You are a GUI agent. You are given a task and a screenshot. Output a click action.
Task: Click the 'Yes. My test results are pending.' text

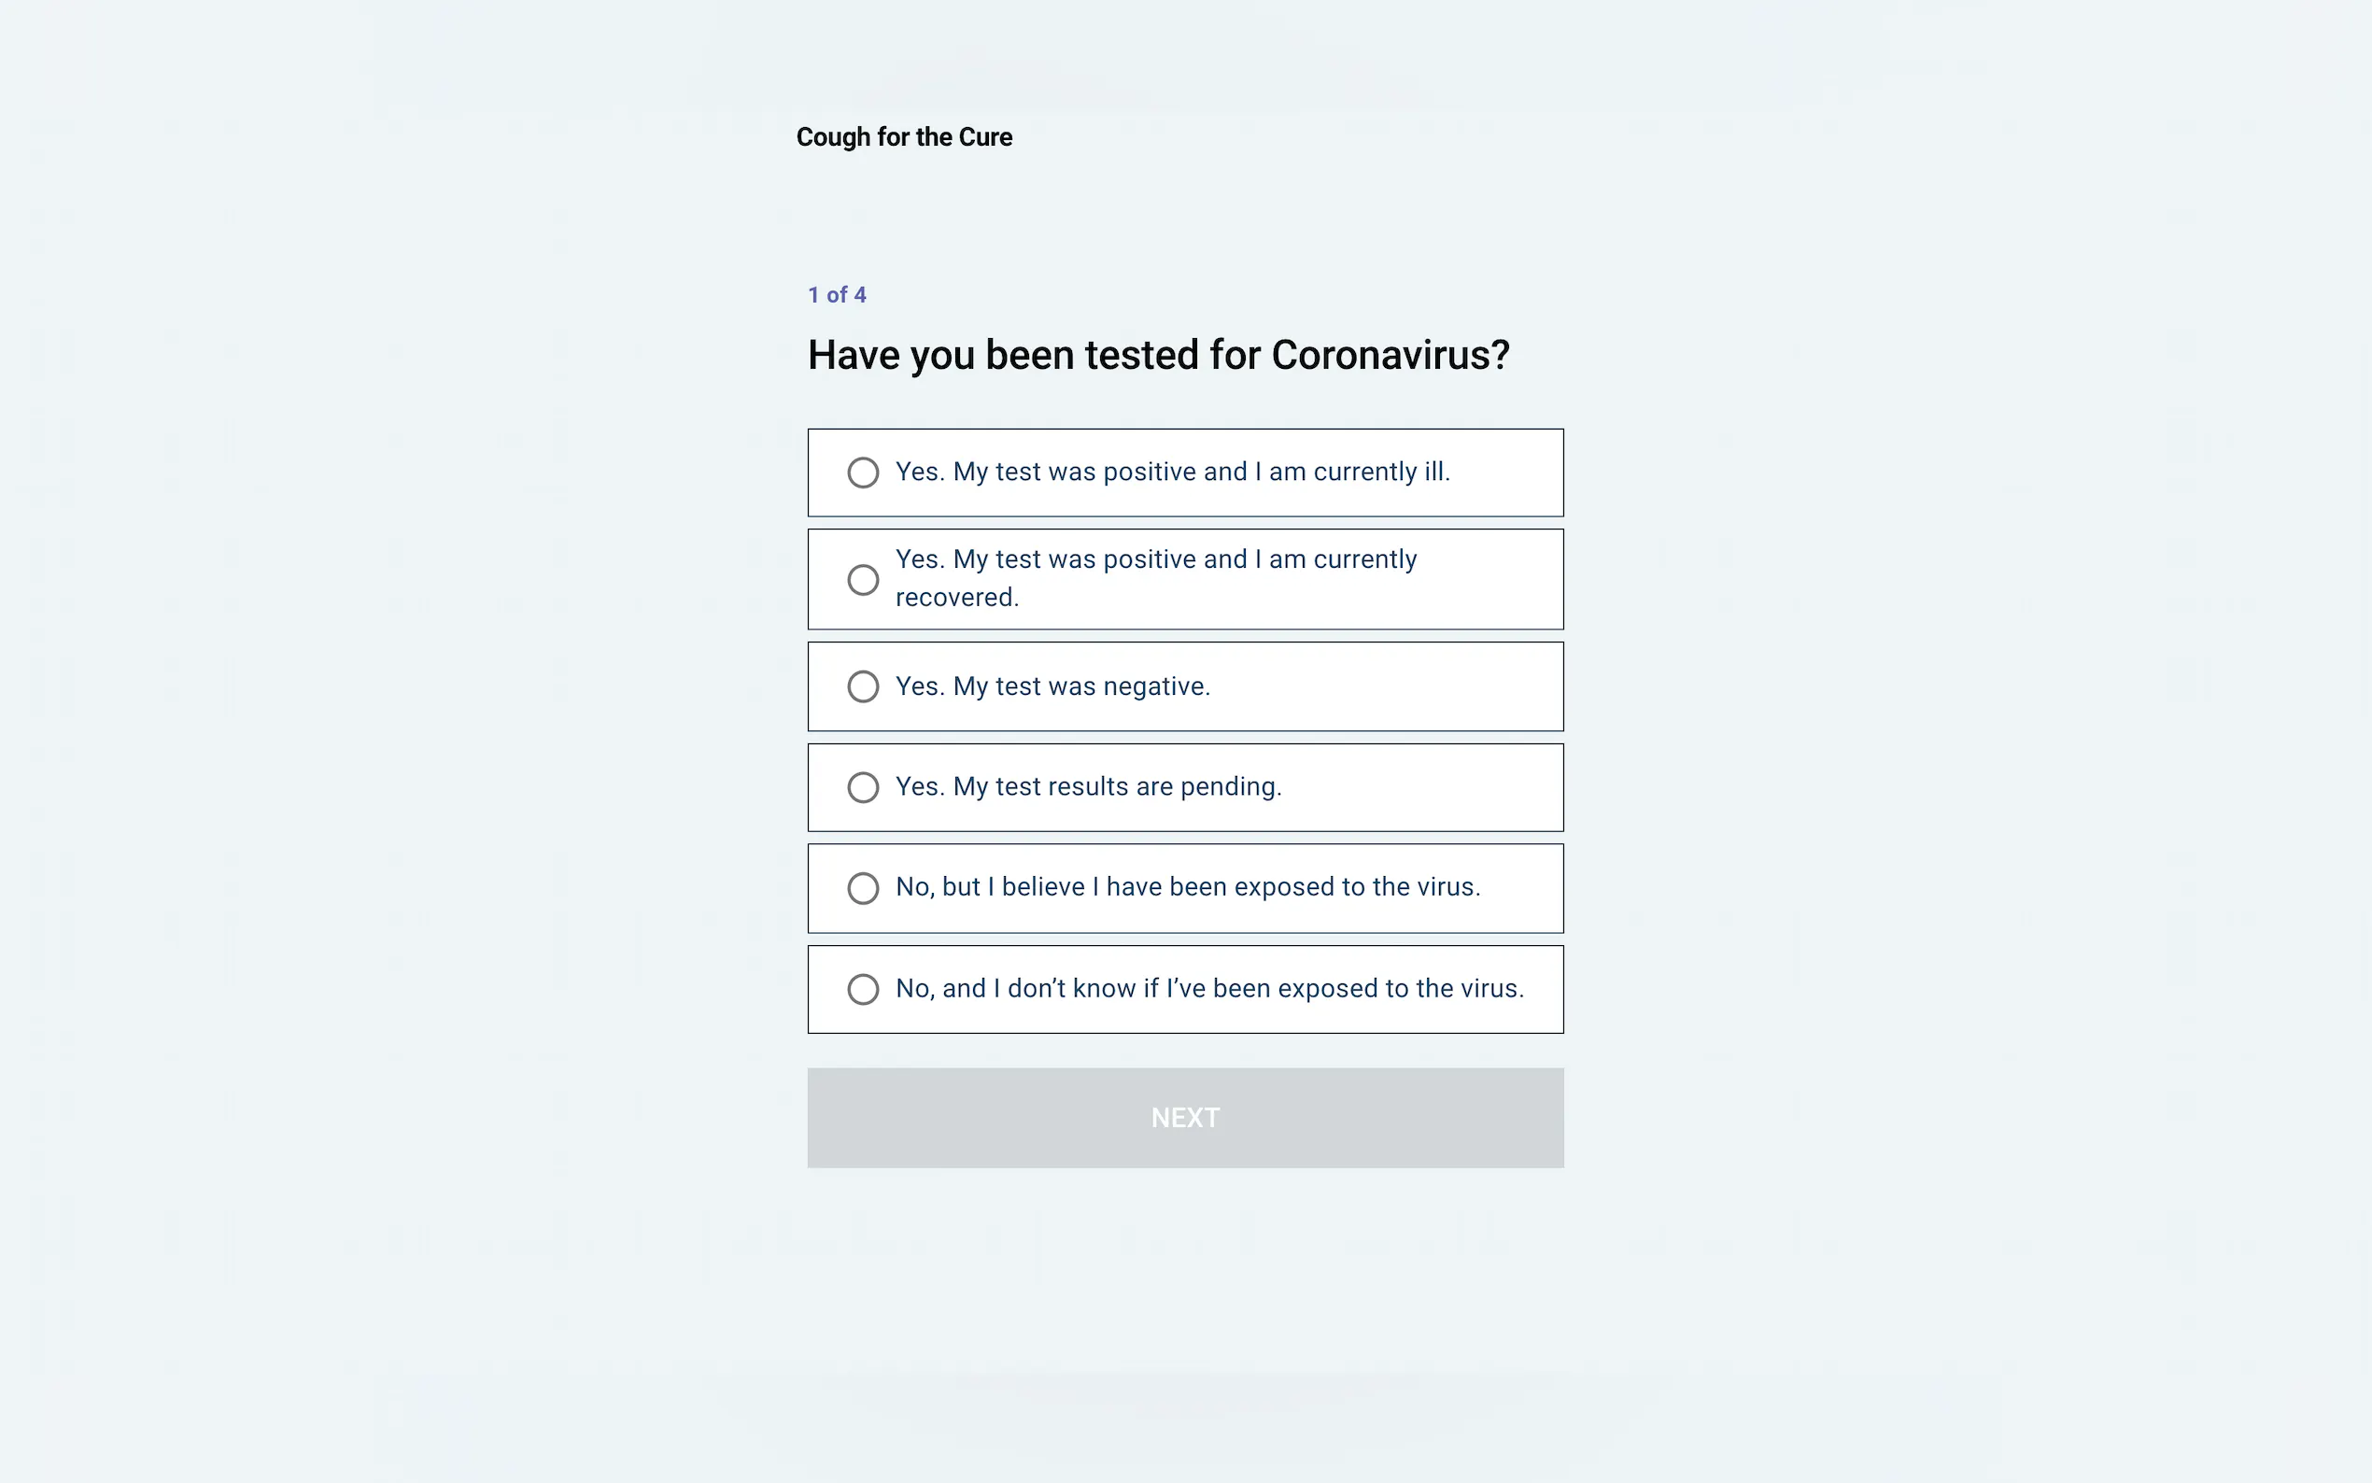[1089, 786]
